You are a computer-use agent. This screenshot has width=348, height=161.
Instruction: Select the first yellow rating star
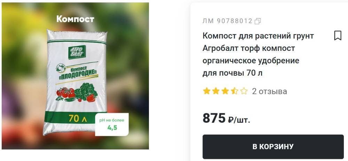click(207, 91)
